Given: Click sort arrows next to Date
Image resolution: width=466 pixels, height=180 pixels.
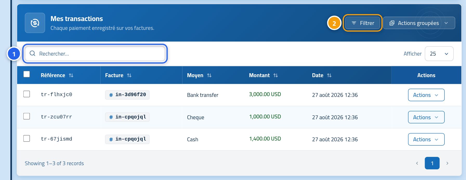Looking at the screenshot, I should (x=329, y=75).
